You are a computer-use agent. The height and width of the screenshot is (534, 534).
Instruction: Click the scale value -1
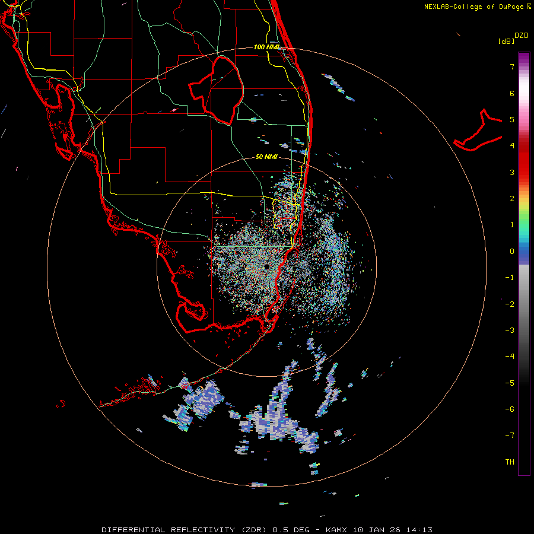510,278
